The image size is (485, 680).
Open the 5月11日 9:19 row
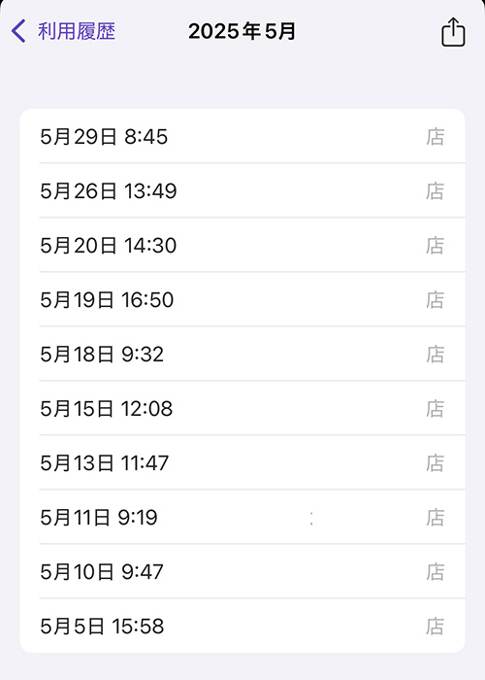coord(242,517)
